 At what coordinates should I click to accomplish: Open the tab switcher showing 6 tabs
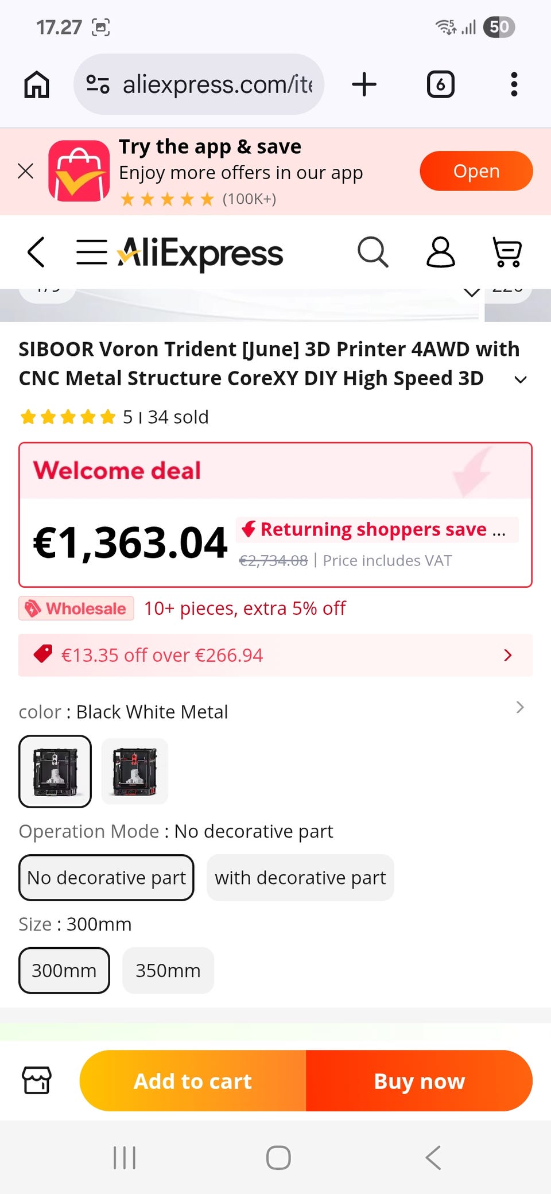pos(440,84)
